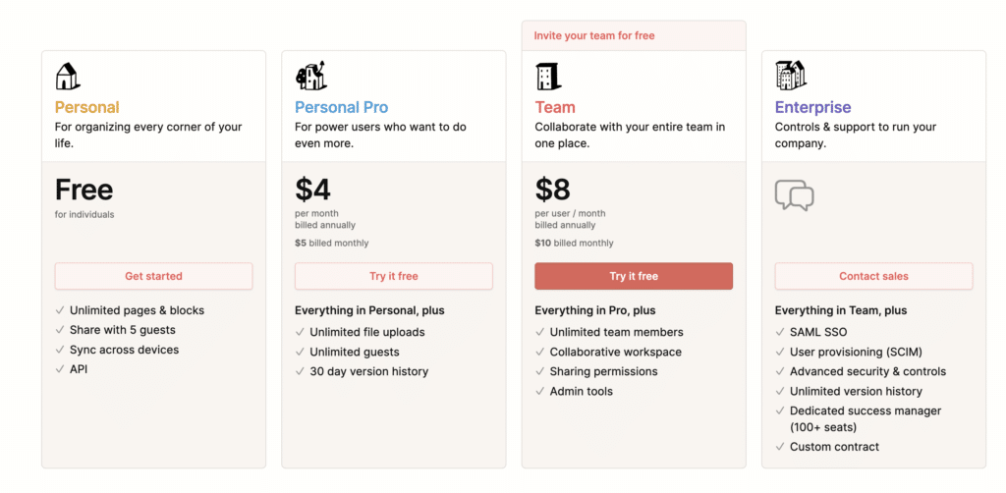Click the Enterprise plan buildings icon
Screen dimensions: 1006x493
click(790, 76)
